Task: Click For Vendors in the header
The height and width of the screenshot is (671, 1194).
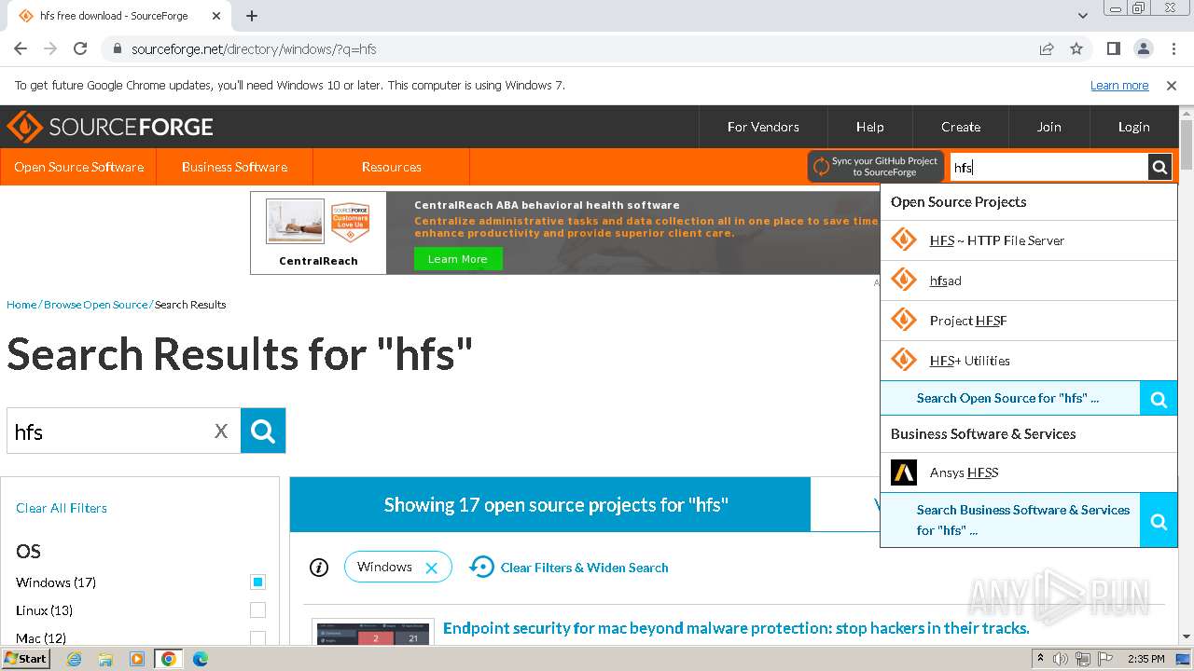Action: [x=763, y=127]
